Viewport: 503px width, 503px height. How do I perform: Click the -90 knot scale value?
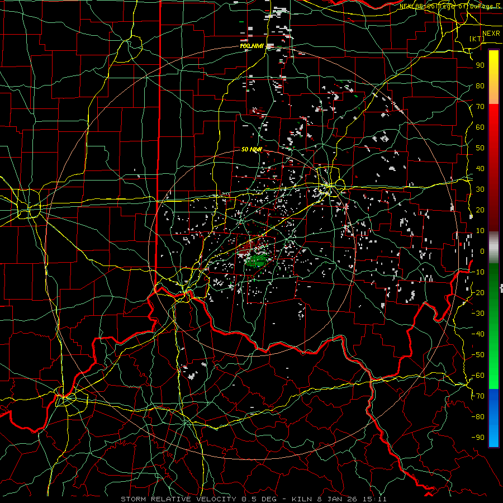coord(478,438)
